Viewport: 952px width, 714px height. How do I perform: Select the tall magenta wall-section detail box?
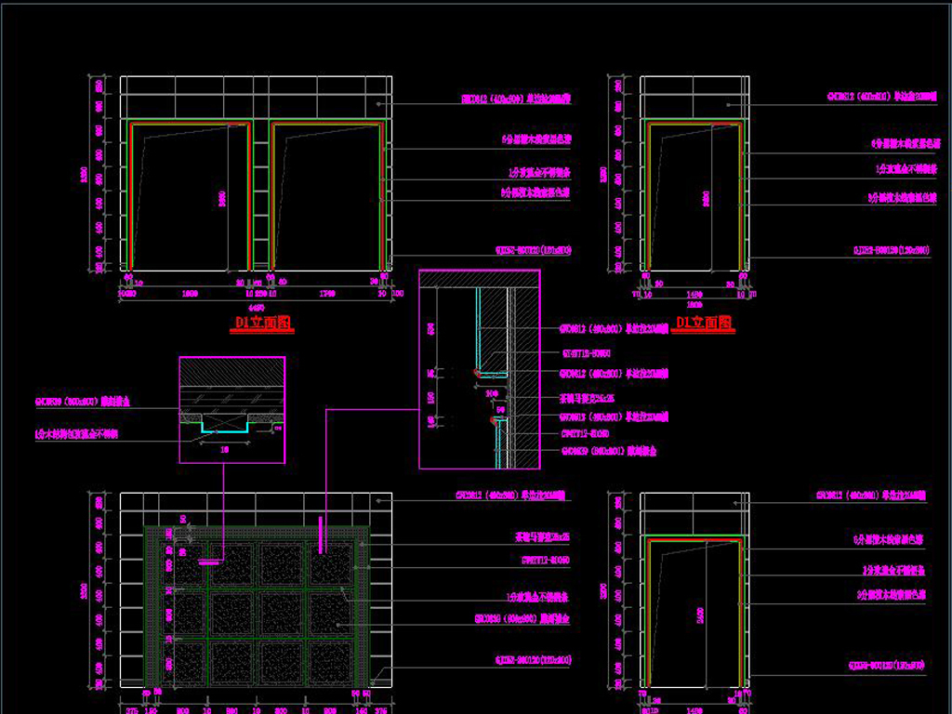click(x=479, y=369)
